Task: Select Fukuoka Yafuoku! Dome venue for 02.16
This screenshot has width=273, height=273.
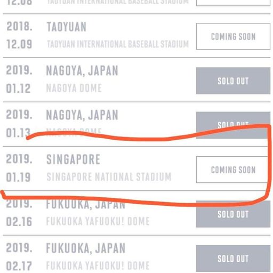Action: tap(98, 221)
